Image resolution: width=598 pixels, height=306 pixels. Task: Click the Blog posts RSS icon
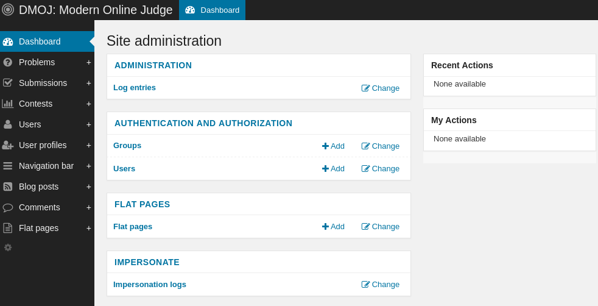[x=8, y=187]
